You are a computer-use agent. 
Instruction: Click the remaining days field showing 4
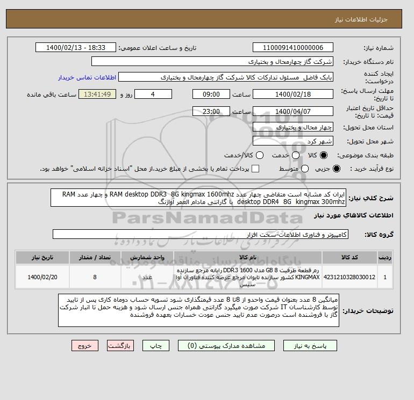tap(153, 94)
